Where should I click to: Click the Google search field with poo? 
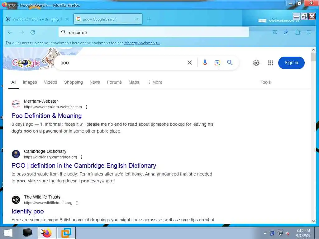(122, 63)
